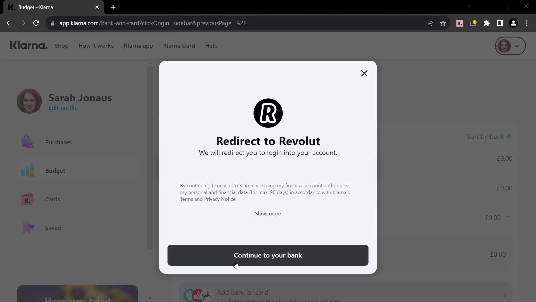Click the sidebar vertical scrollbar
This screenshot has width=536, height=302.
(x=150, y=157)
